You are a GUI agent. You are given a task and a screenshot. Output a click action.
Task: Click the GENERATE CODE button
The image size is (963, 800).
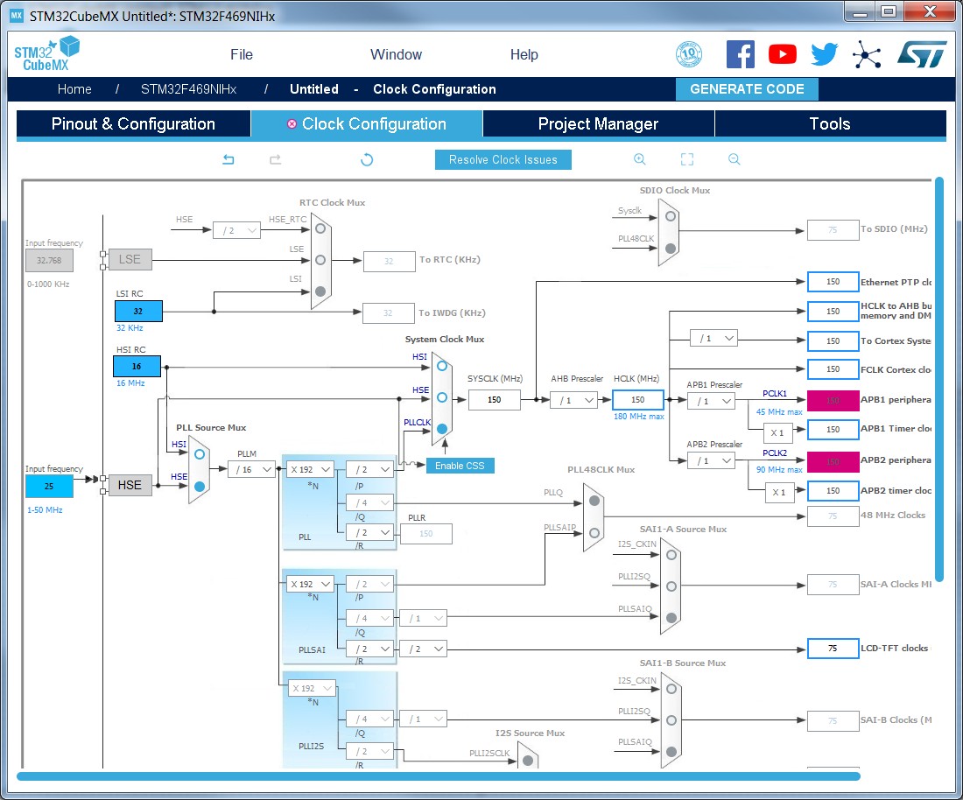click(747, 89)
